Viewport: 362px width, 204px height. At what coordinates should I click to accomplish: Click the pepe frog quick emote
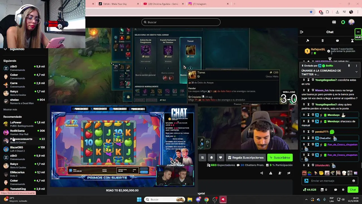310,173
